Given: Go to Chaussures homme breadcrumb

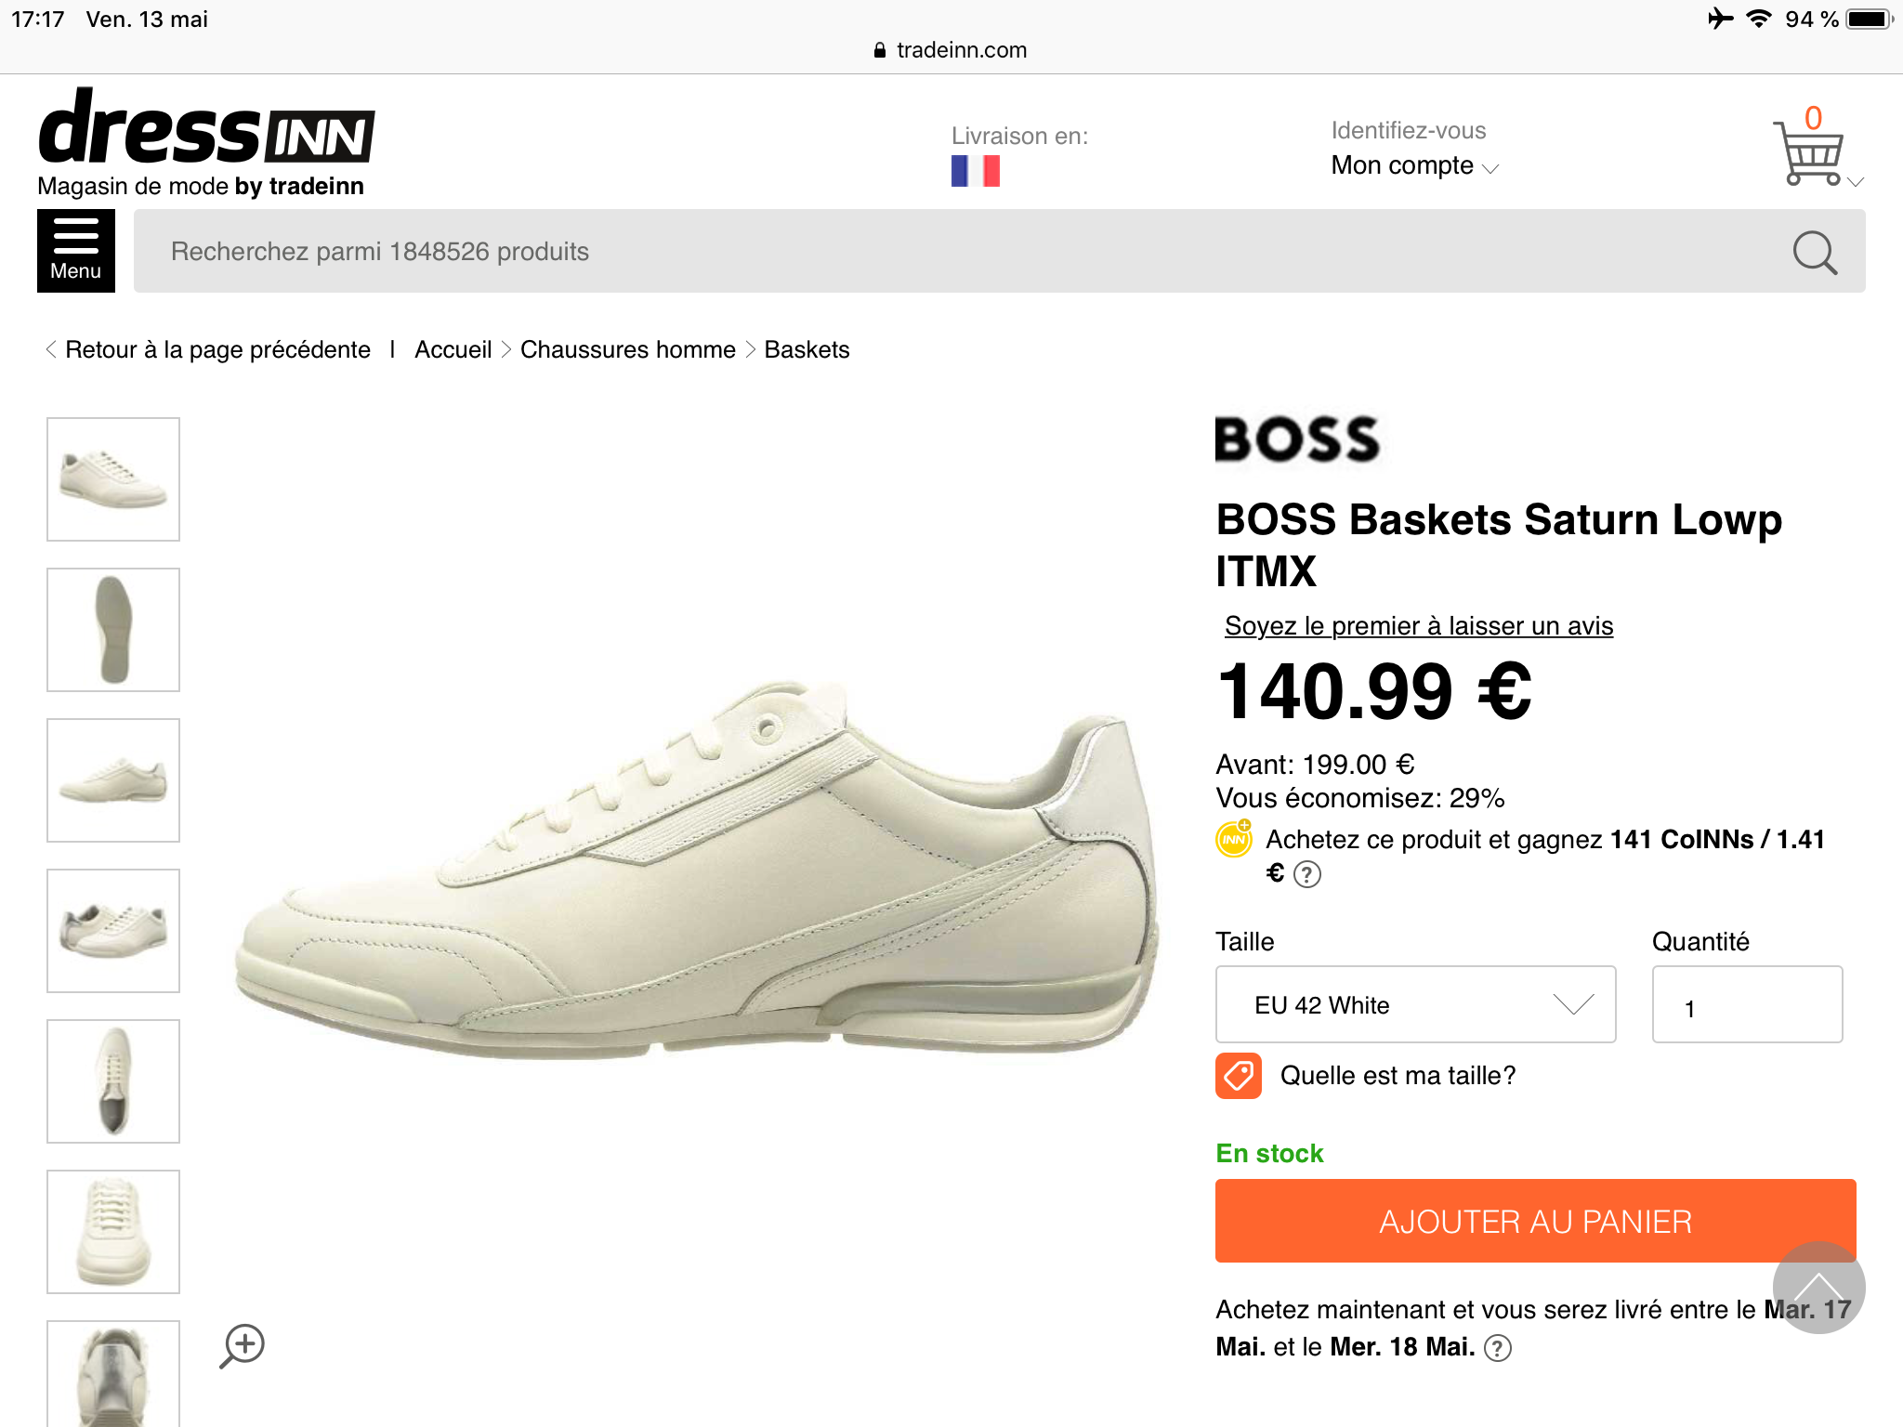Looking at the screenshot, I should click(627, 350).
